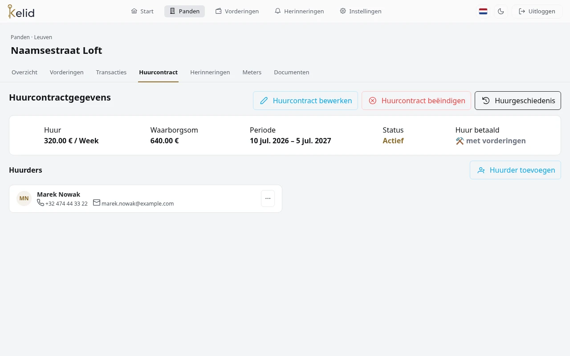
Task: Click the gear icon in the Instellingen item
Action: click(x=343, y=11)
